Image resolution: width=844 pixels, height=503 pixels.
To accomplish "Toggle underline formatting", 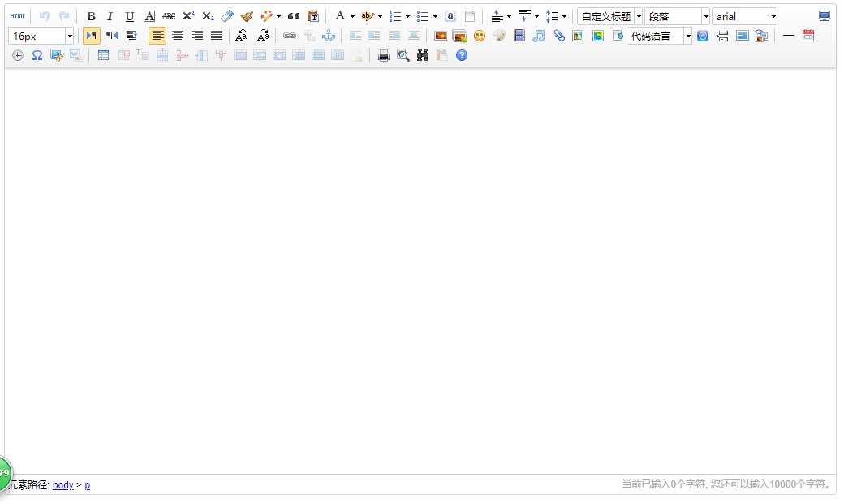I will [x=130, y=17].
